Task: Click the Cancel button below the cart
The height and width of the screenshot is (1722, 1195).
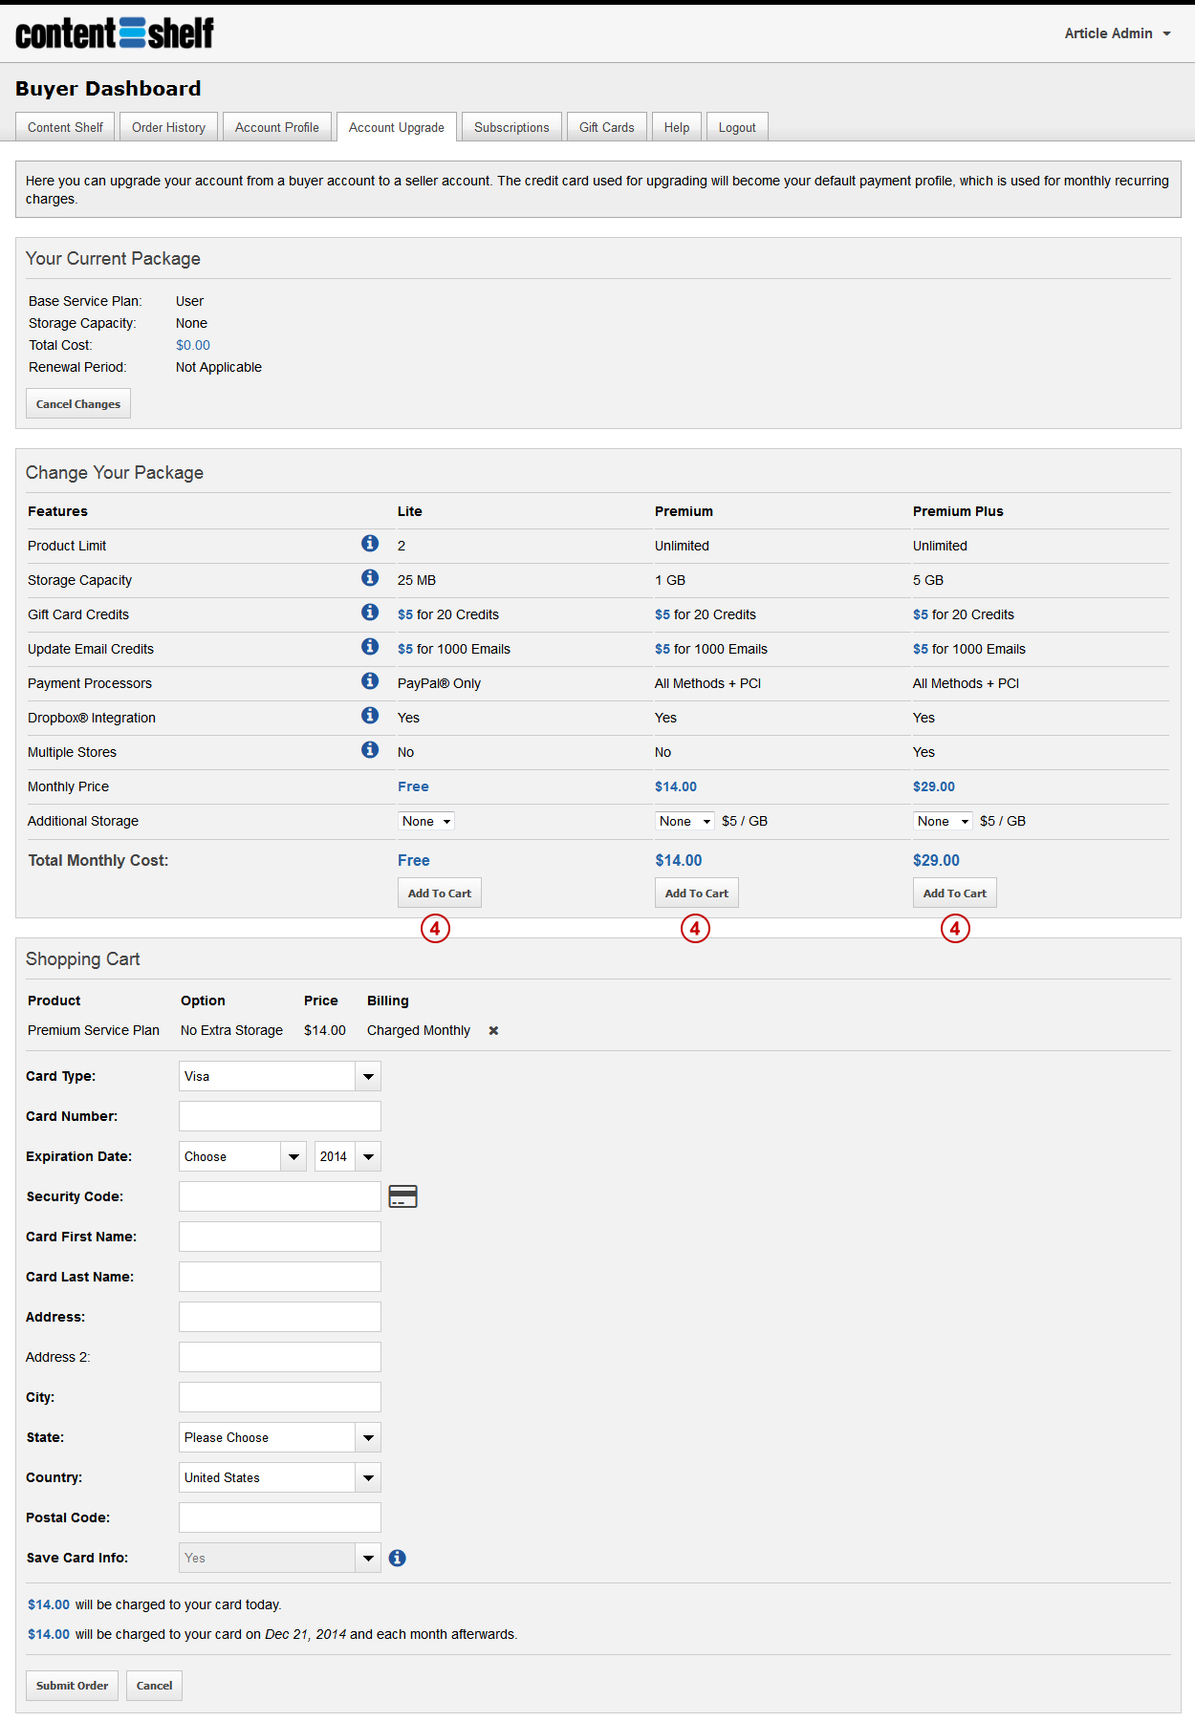Action: click(154, 1685)
